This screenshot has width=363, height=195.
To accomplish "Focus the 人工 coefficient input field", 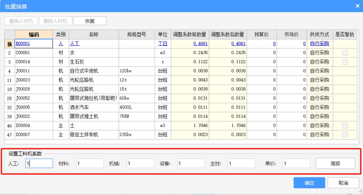I will [x=39, y=164].
